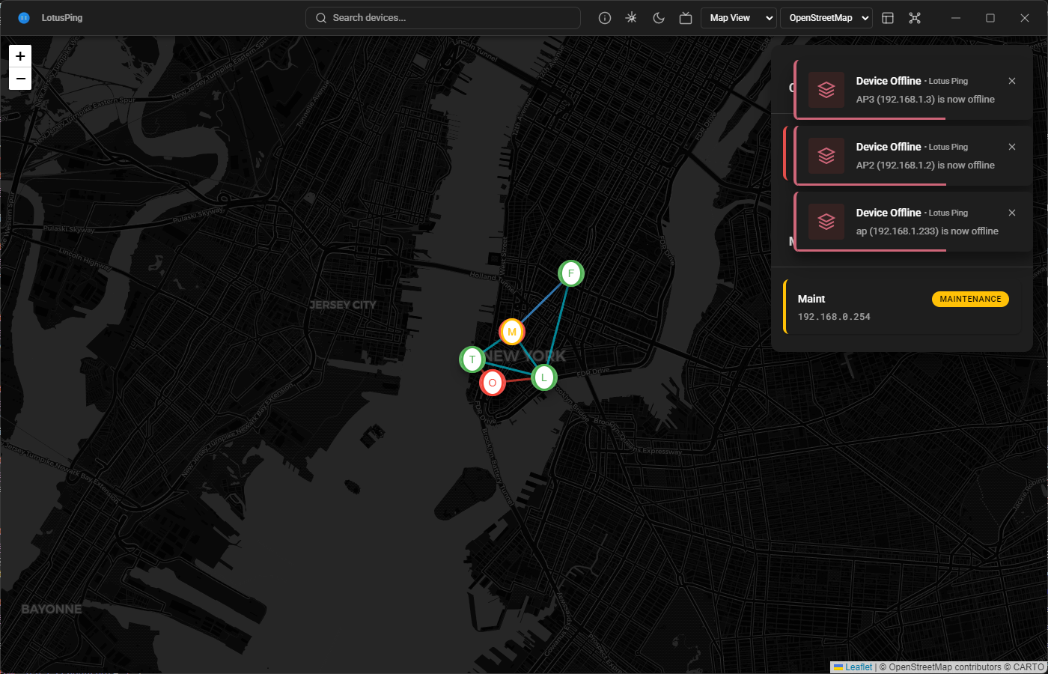Close the AP2 offline notification

(1012, 147)
